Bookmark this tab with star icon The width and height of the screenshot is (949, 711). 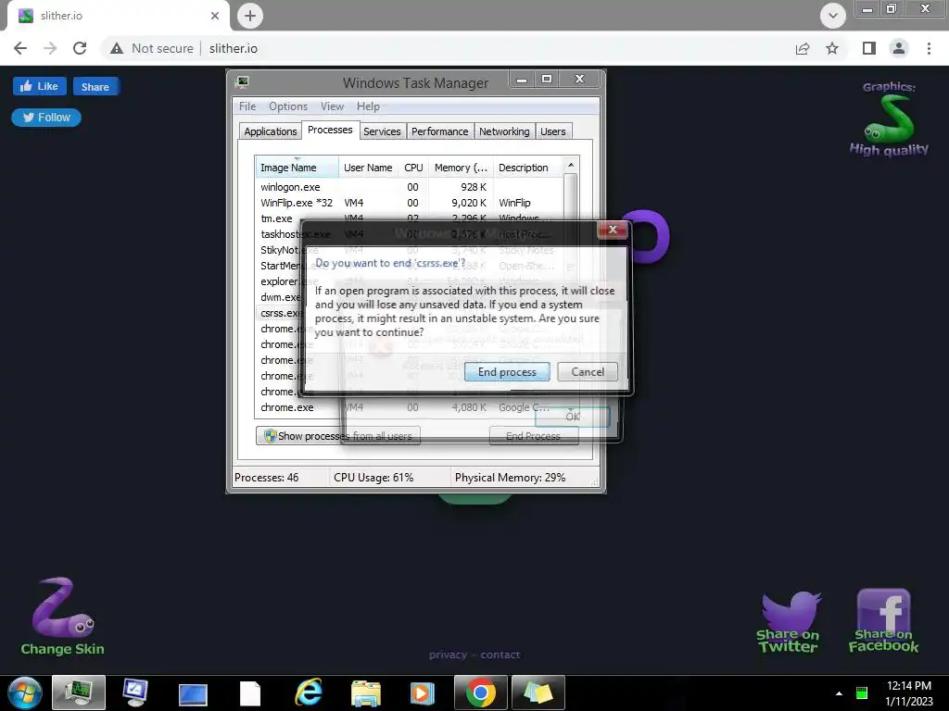(x=832, y=48)
